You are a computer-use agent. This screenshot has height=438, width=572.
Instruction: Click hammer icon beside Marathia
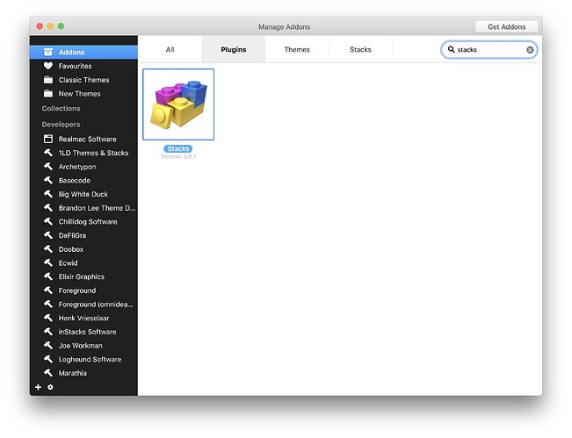click(48, 373)
